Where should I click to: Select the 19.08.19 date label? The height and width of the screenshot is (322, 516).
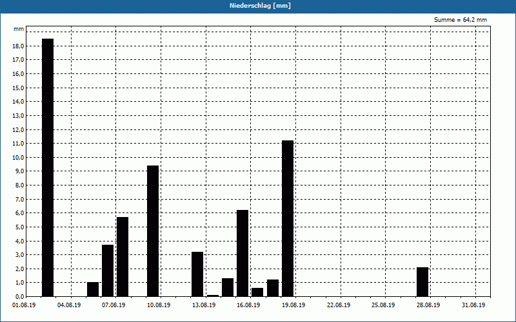click(293, 305)
